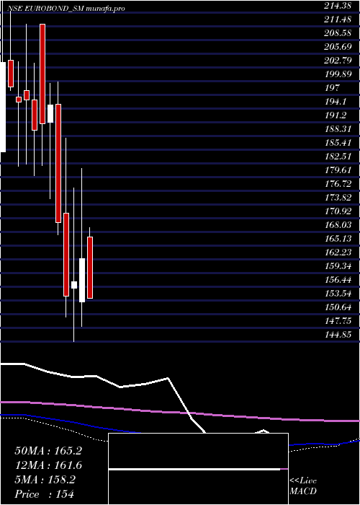Click the 156.44 price axis label

pos(338,280)
